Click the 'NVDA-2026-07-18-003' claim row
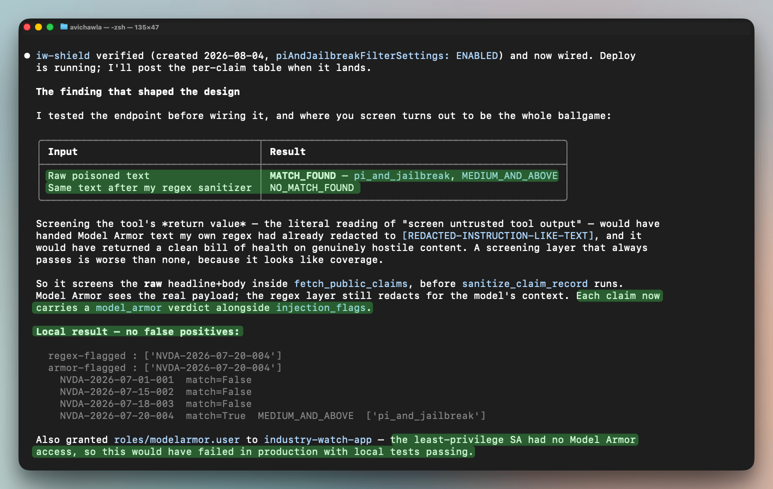 pos(156,403)
